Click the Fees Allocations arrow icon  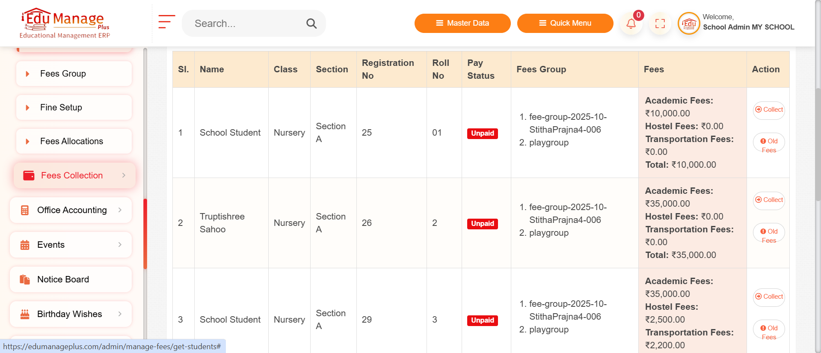coord(27,141)
